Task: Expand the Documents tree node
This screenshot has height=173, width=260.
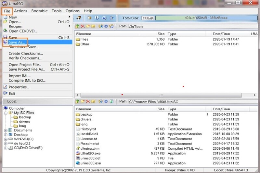Action: pyautogui.click(x=6, y=130)
